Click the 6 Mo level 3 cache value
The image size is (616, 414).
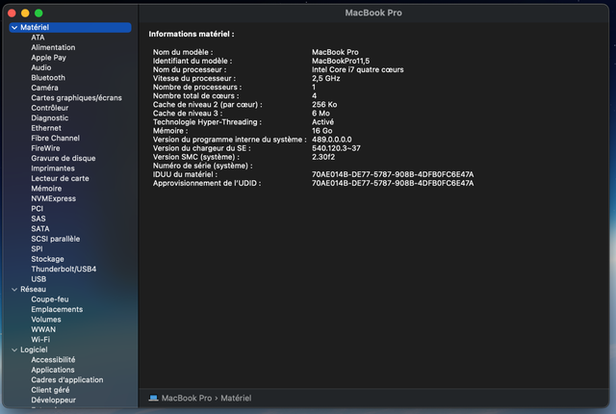coord(321,114)
